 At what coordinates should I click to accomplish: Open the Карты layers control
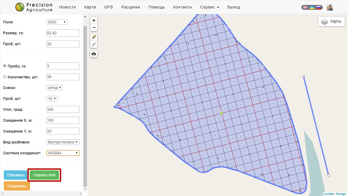tap(331, 22)
